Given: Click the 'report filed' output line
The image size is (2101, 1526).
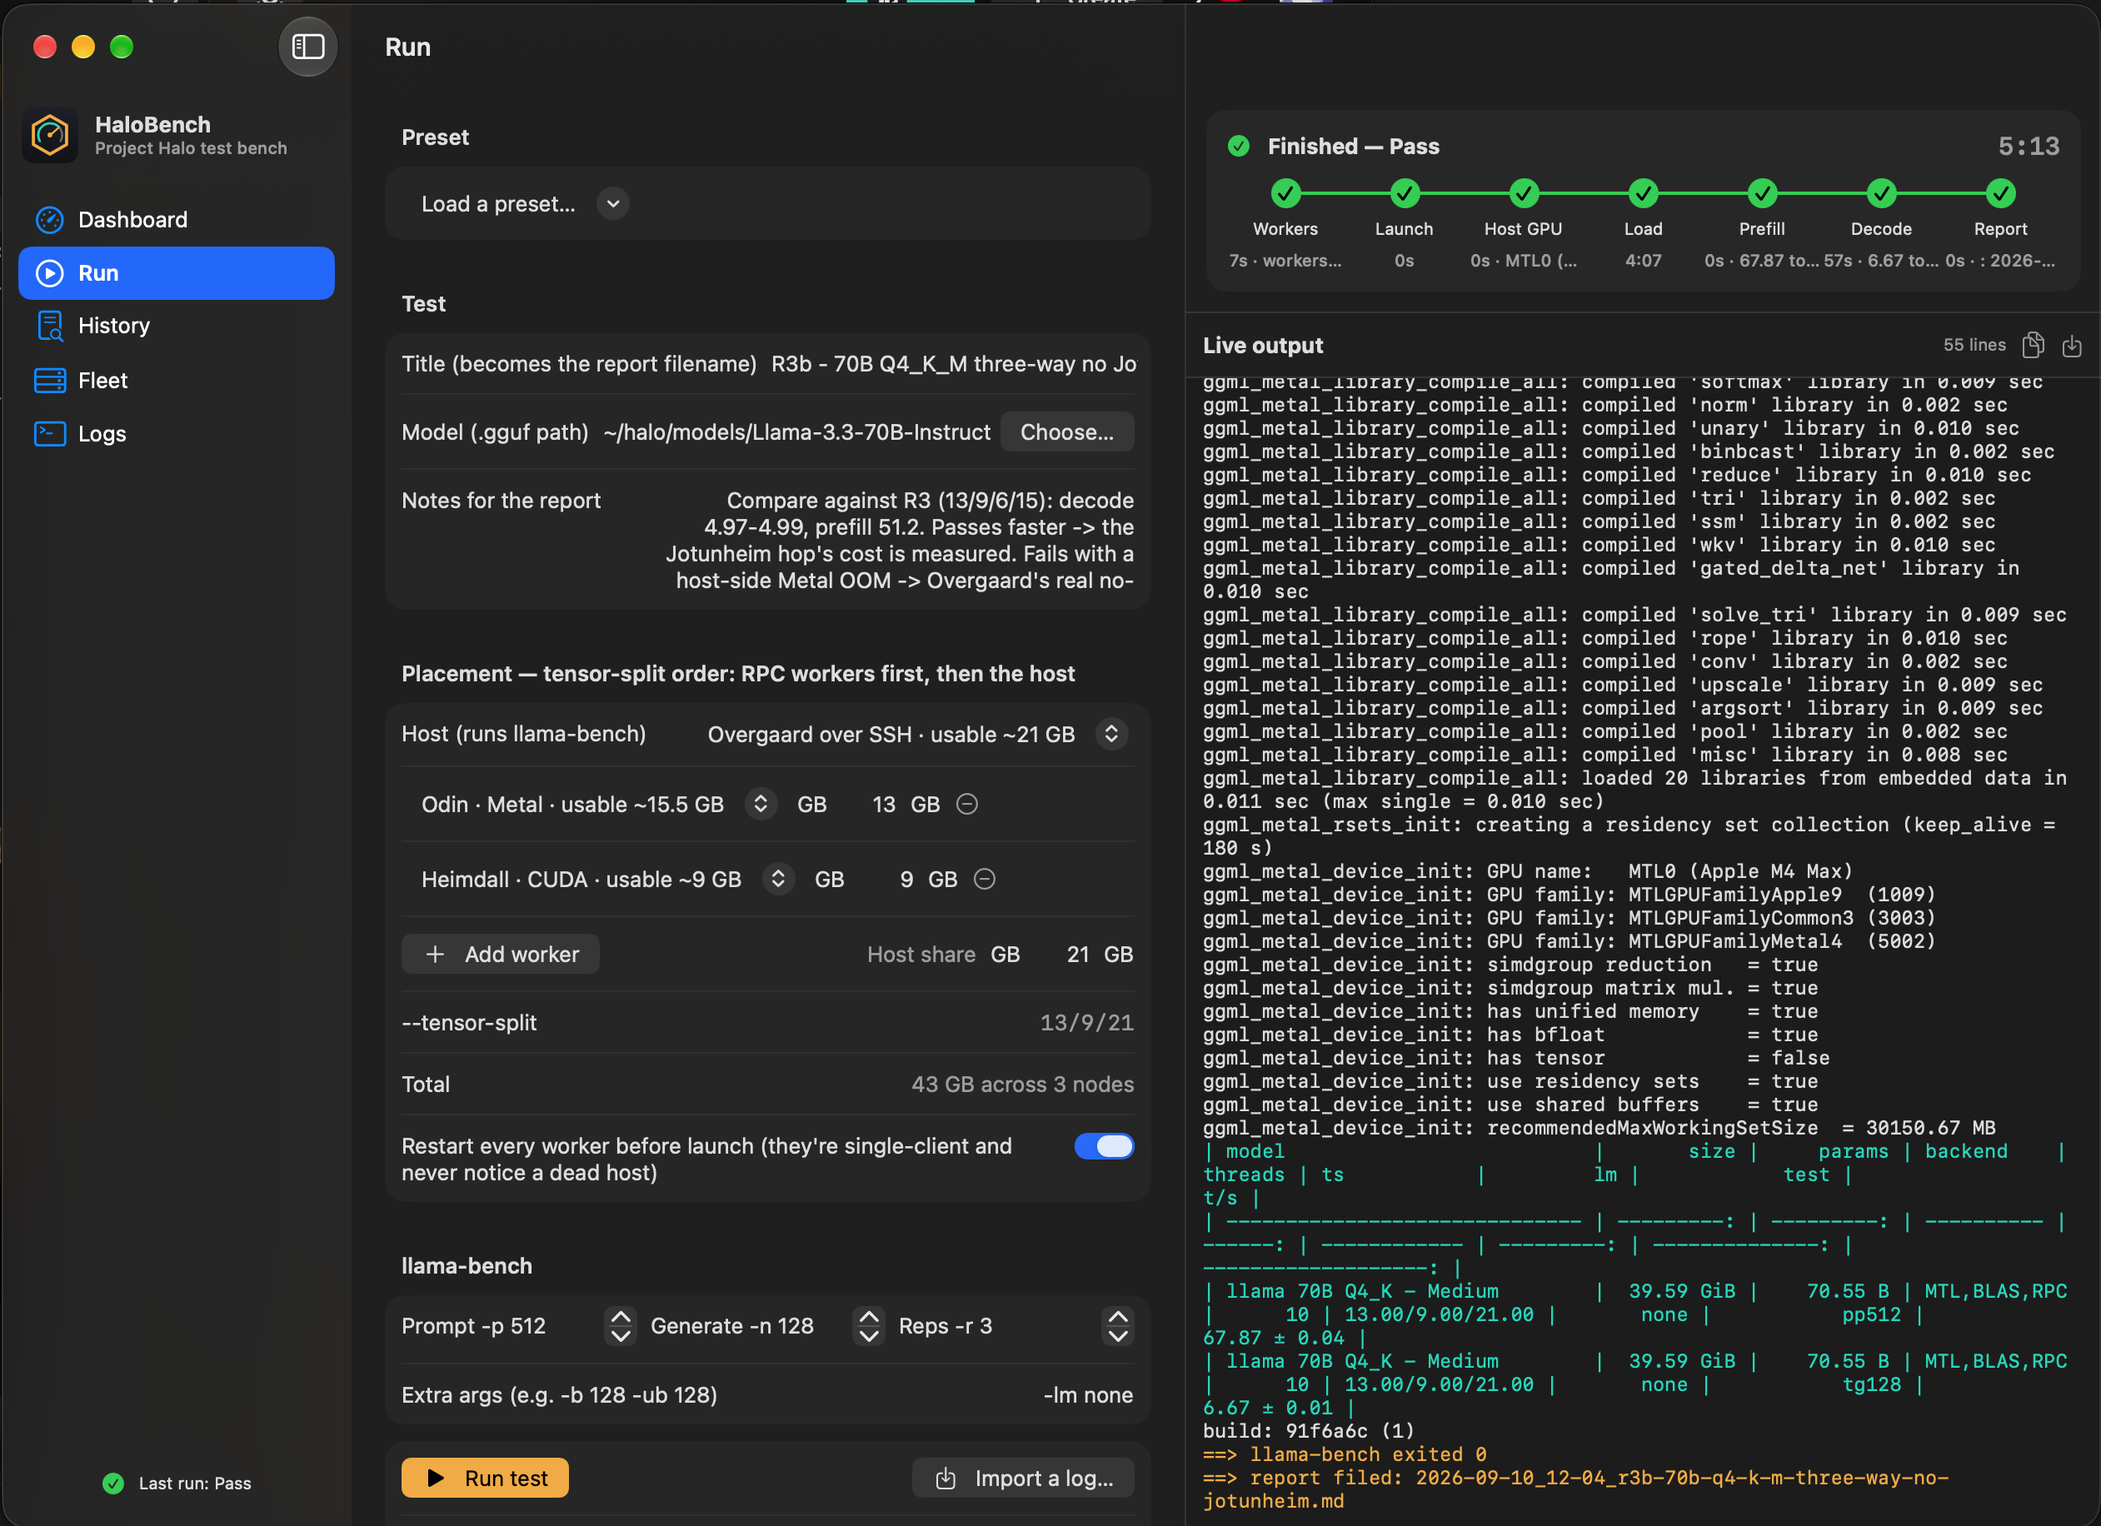Looking at the screenshot, I should [1576, 1490].
